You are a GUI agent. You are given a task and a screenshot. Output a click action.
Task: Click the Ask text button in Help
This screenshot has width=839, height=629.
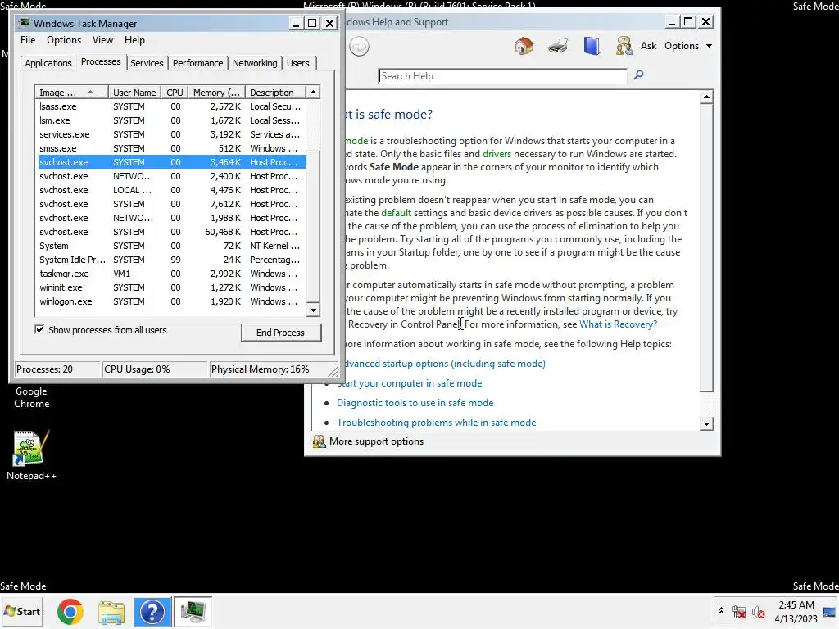pos(648,46)
